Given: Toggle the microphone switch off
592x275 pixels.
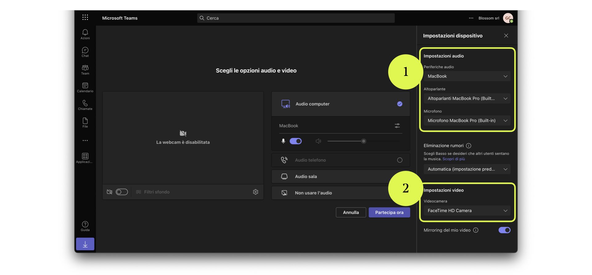Looking at the screenshot, I should coord(295,141).
